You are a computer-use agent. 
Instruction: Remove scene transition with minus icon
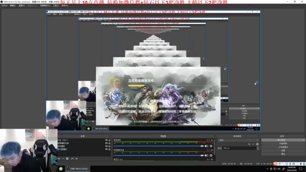click(x=253, y=144)
